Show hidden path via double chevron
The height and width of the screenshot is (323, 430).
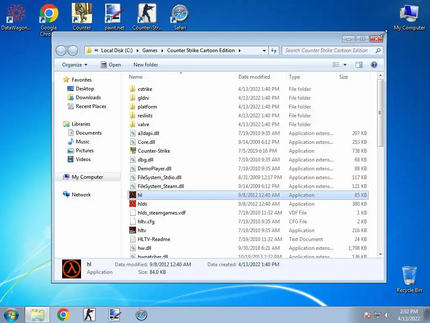96,50
